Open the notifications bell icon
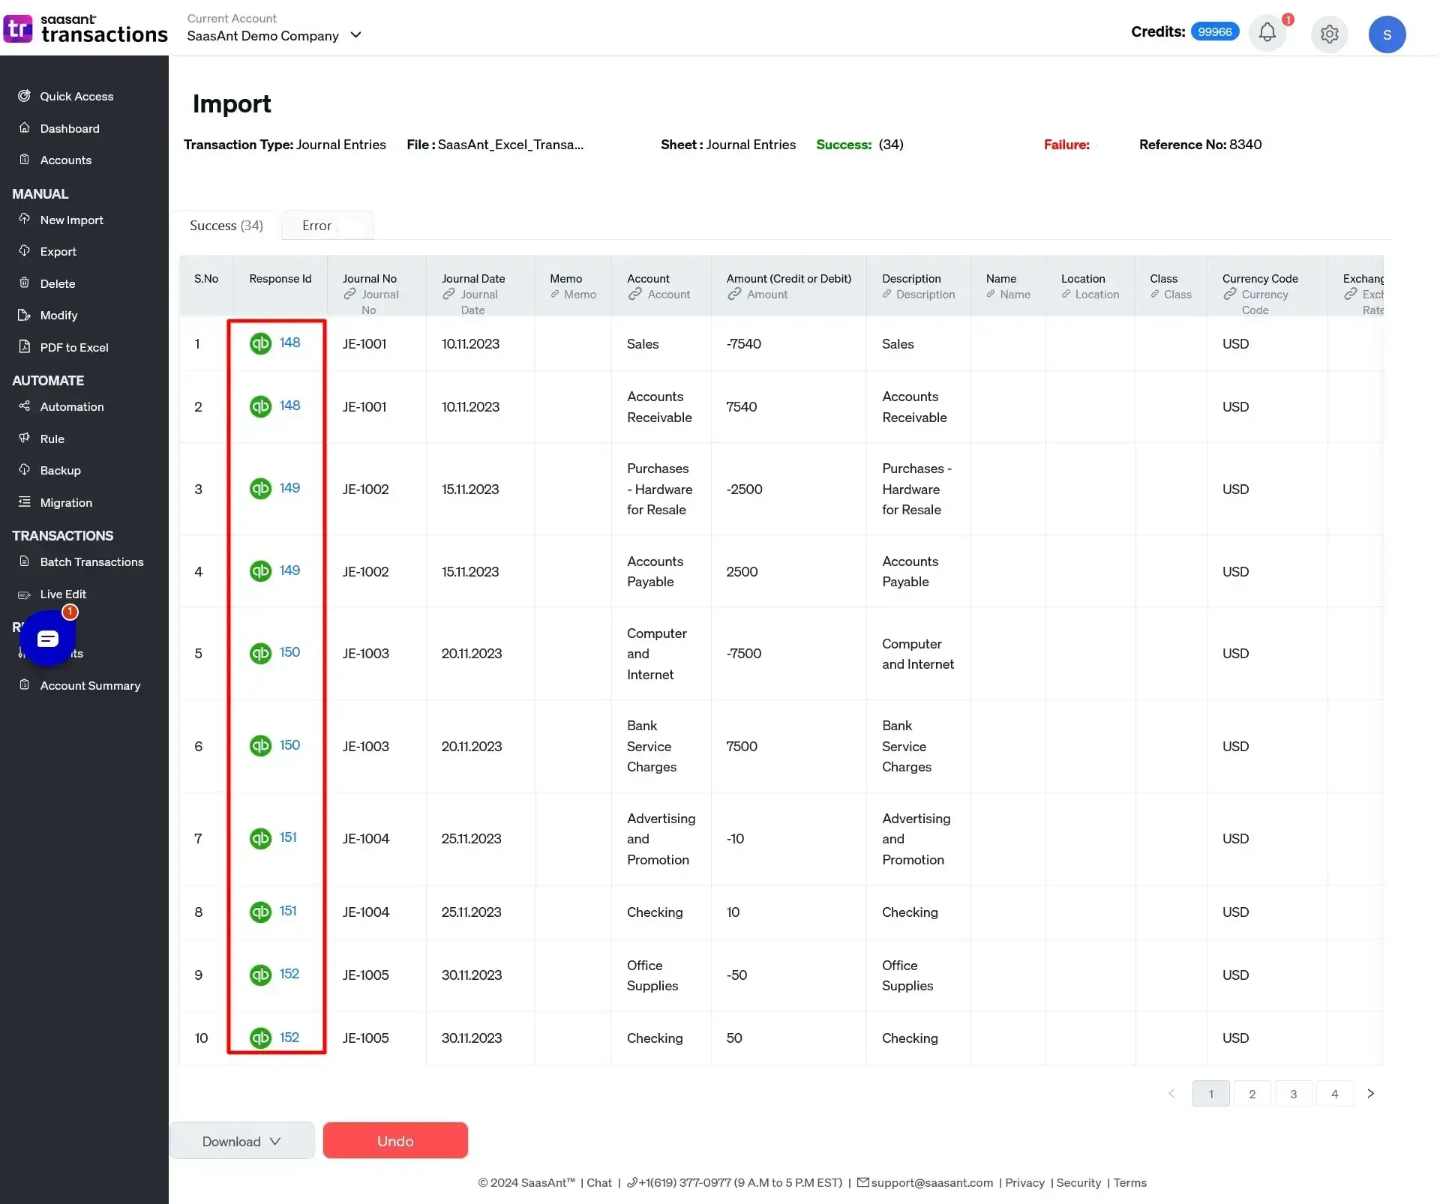 click(x=1267, y=34)
